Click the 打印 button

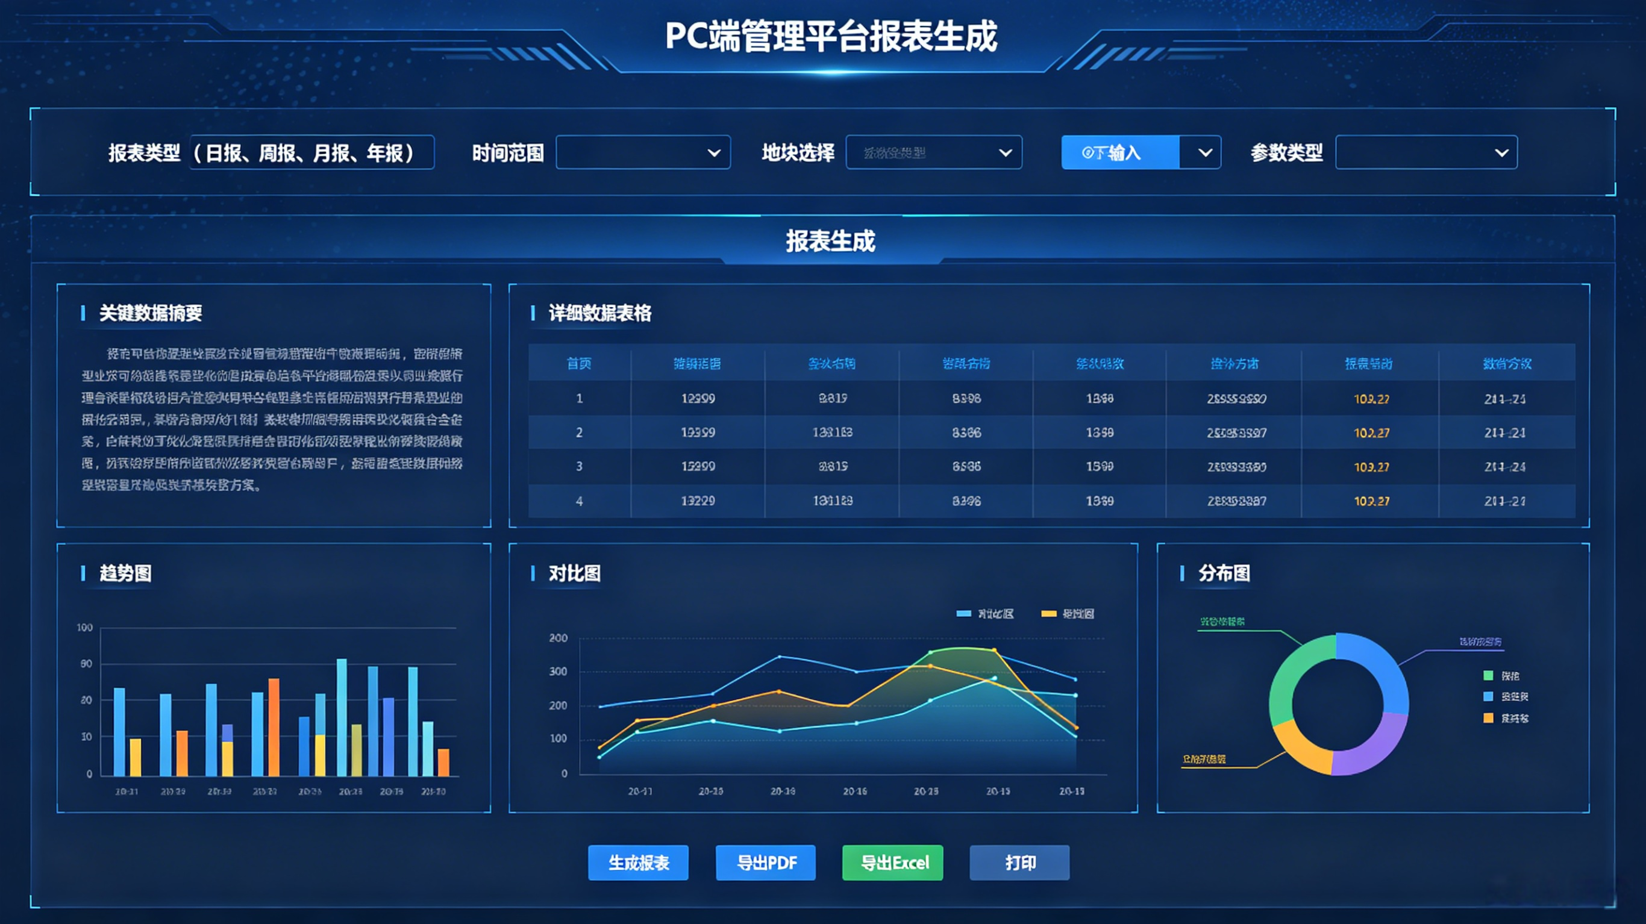pyautogui.click(x=1020, y=863)
